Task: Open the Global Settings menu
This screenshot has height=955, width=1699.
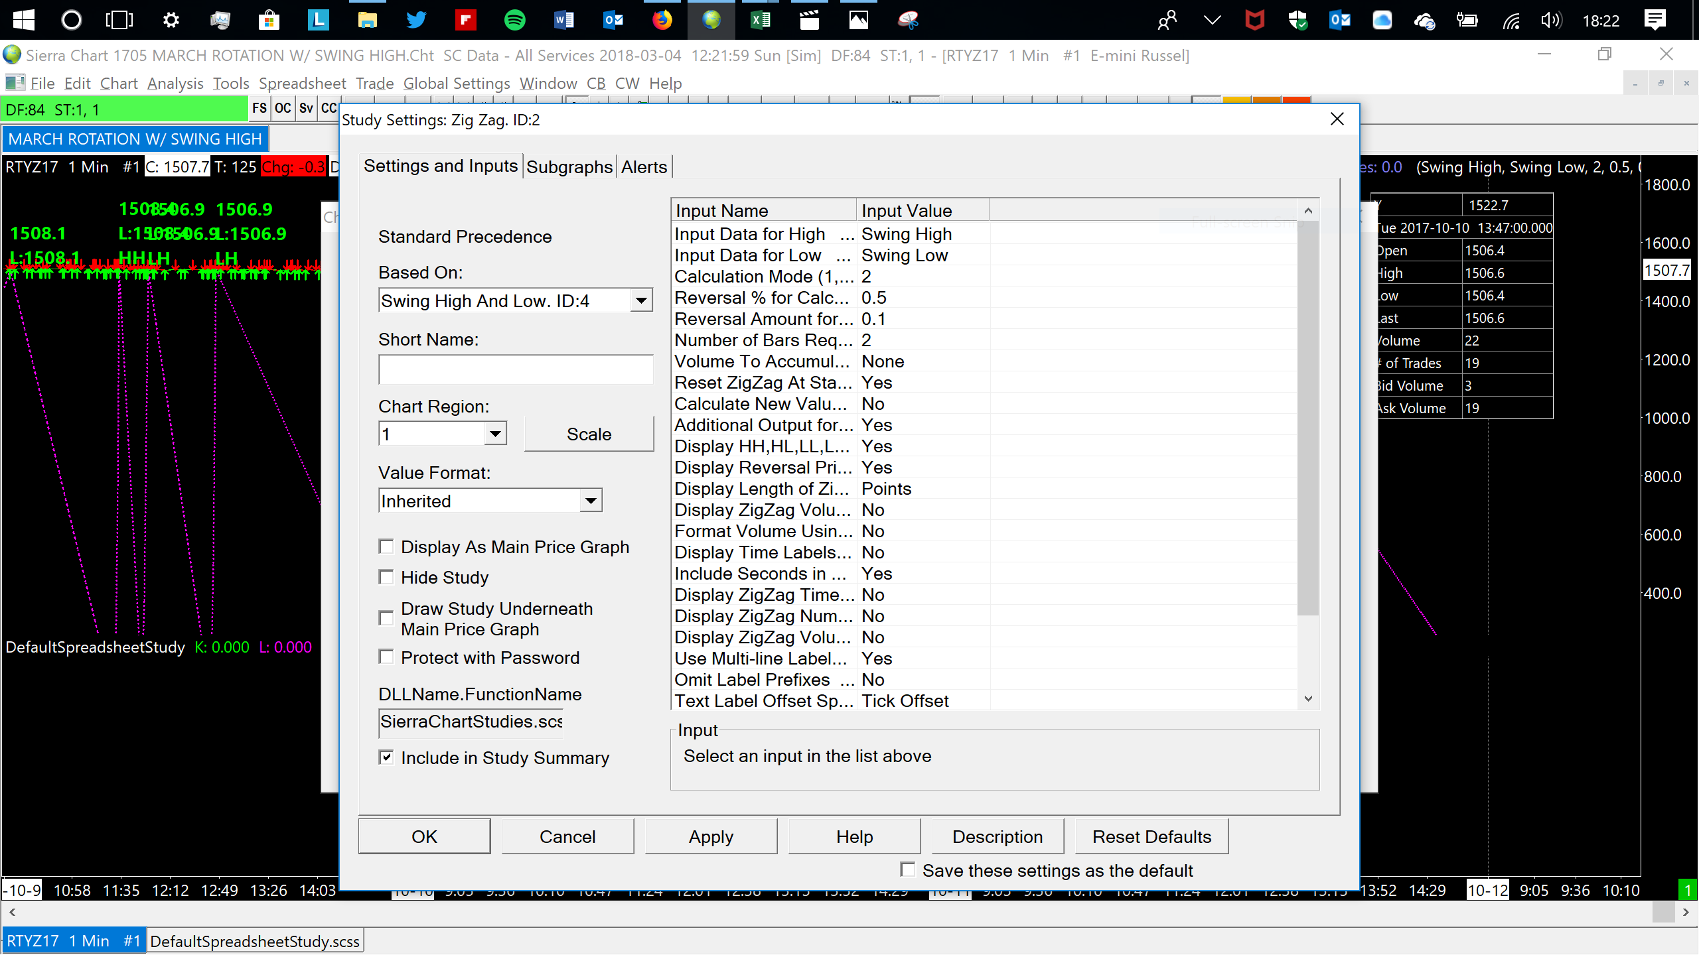Action: 457,84
